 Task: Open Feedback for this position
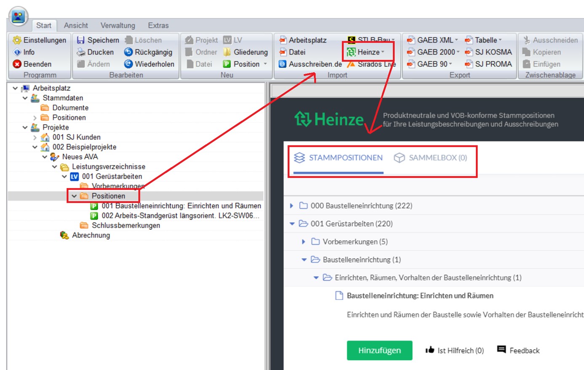[x=518, y=350]
